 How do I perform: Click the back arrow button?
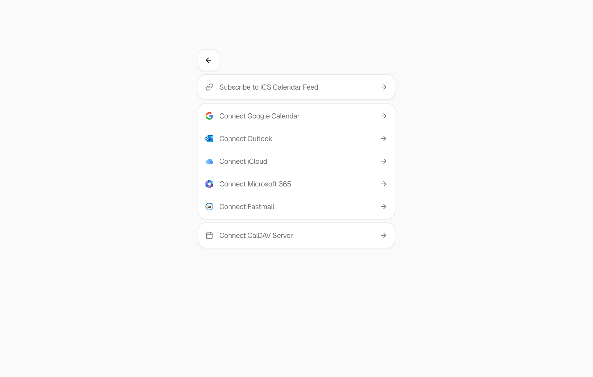click(x=208, y=60)
